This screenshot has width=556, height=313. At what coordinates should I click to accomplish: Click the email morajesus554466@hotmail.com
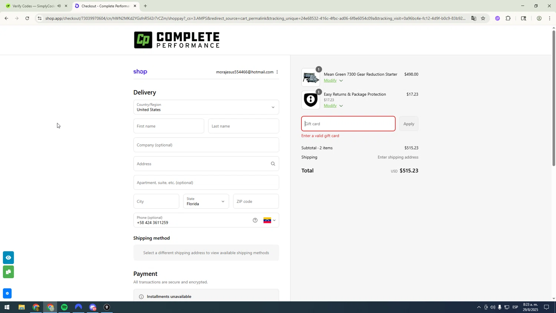(x=245, y=72)
